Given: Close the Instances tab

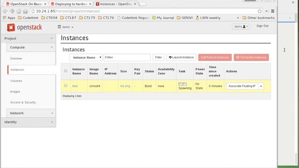Looking at the screenshot, I should pos(135,4).
